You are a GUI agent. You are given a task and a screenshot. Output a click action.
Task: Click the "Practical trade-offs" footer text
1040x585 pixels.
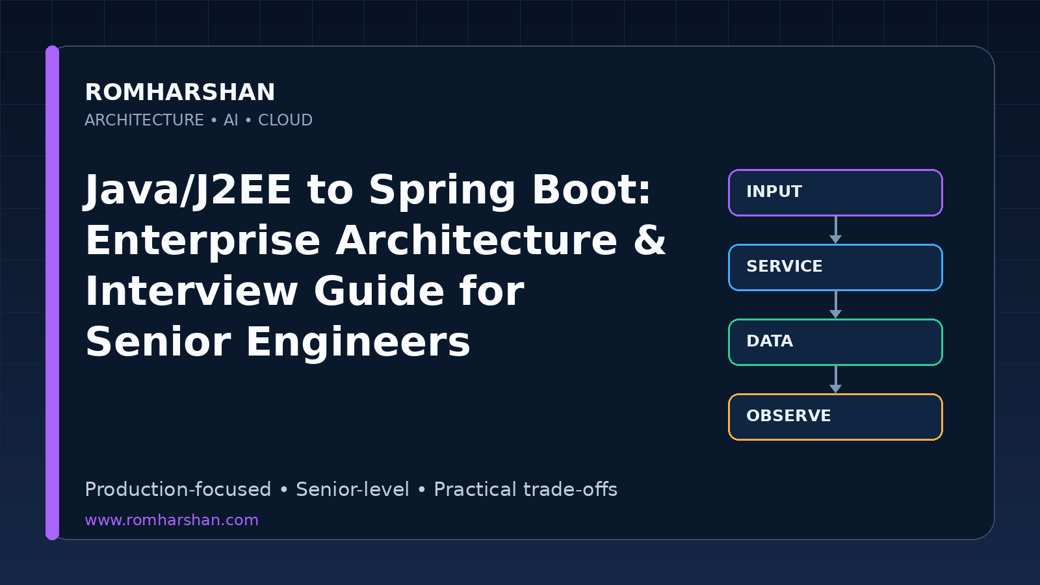pyautogui.click(x=525, y=489)
